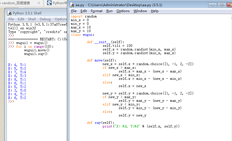
Task: Maximize the aa.py editor window
Action: pyautogui.click(x=222, y=5)
